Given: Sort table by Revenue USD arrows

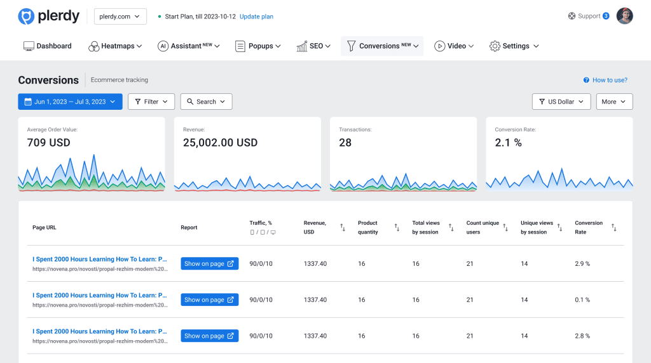Looking at the screenshot, I should pos(343,227).
